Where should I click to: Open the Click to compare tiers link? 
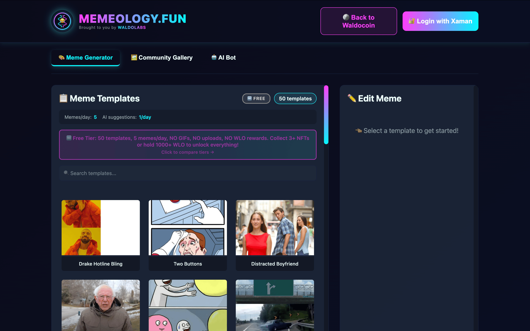coord(187,152)
